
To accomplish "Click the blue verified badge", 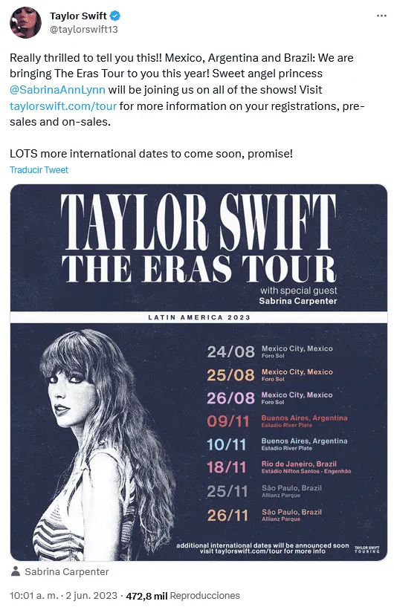I will pyautogui.click(x=115, y=16).
